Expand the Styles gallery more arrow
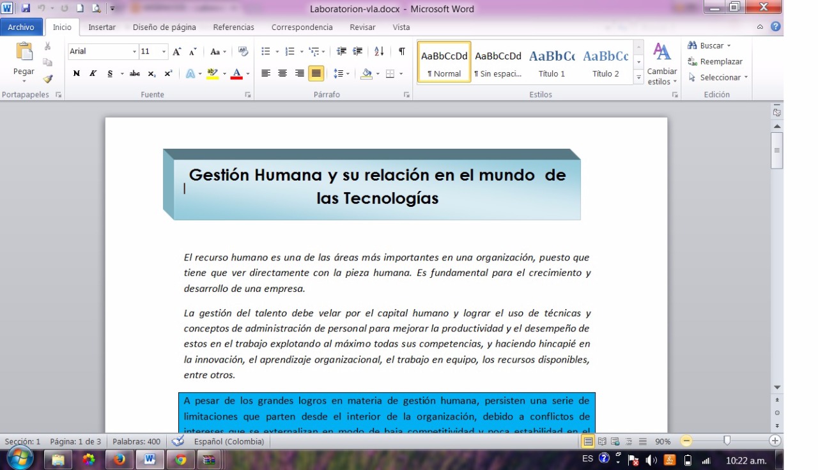The height and width of the screenshot is (470, 818). coord(638,77)
